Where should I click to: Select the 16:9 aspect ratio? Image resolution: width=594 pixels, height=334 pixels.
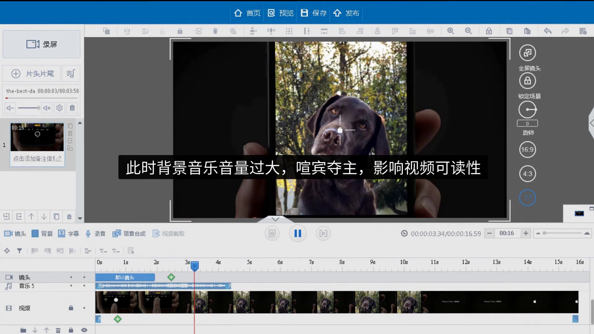click(x=527, y=150)
